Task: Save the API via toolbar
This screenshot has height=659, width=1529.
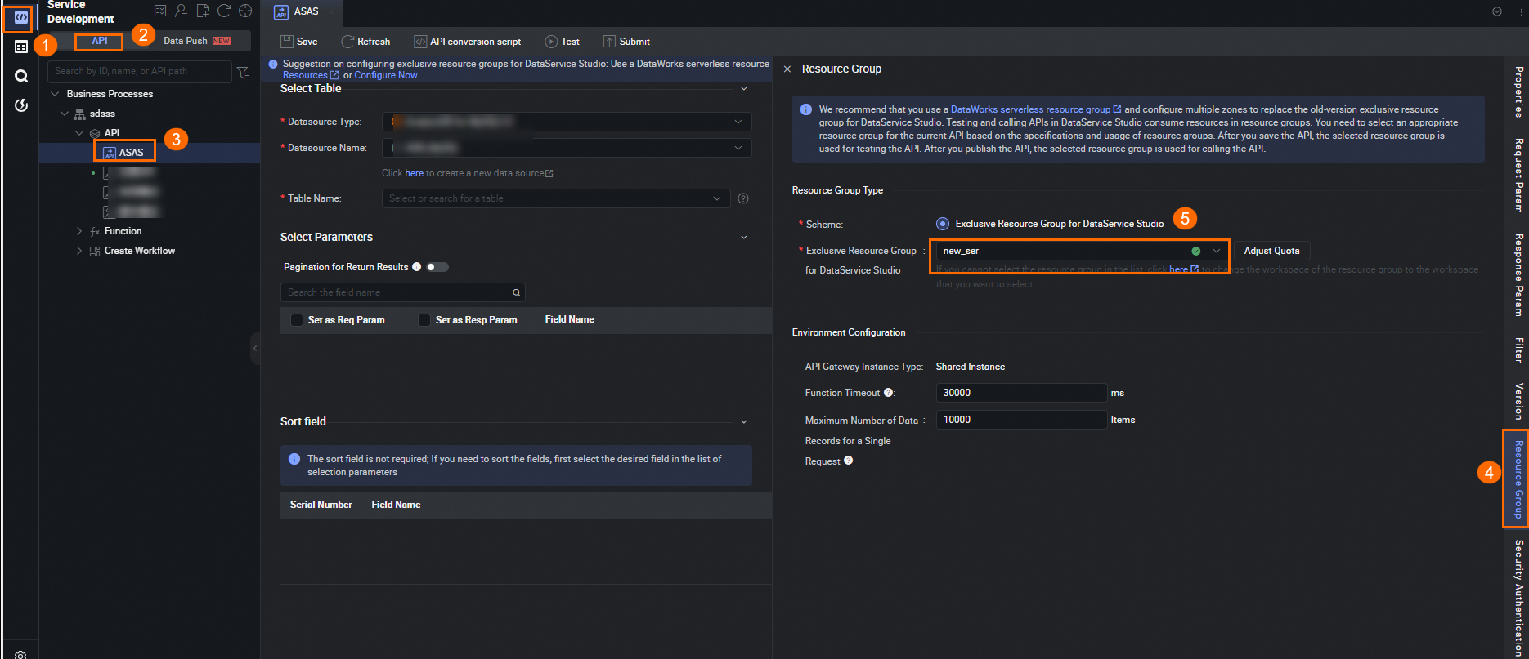Action: (x=299, y=42)
